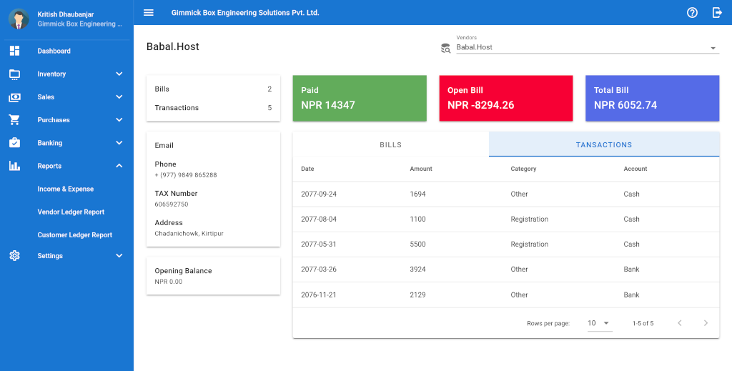This screenshot has width=732, height=371.
Task: Select the 2077-08-04 transaction date
Action: [319, 219]
